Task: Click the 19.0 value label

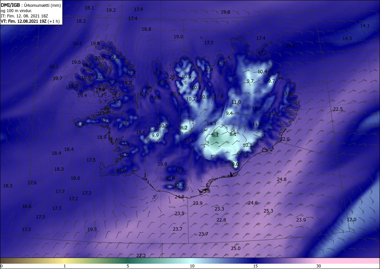Action: click(178, 36)
